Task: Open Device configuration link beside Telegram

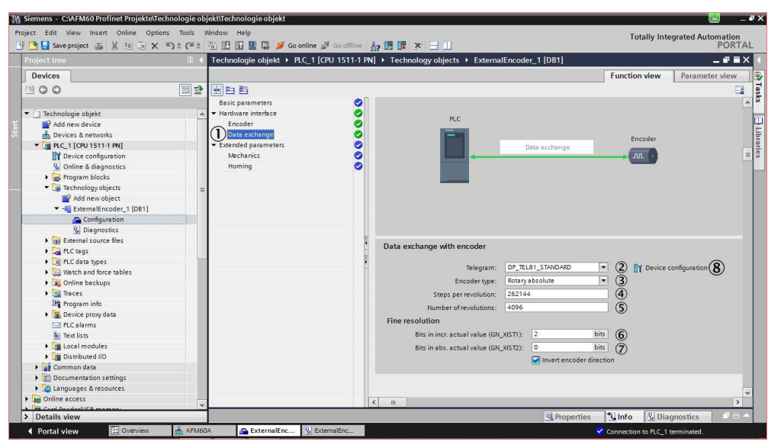Action: [x=675, y=268]
